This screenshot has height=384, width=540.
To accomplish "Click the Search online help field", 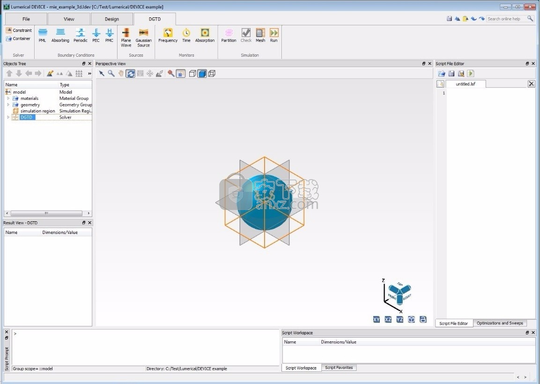I will click(x=506, y=19).
